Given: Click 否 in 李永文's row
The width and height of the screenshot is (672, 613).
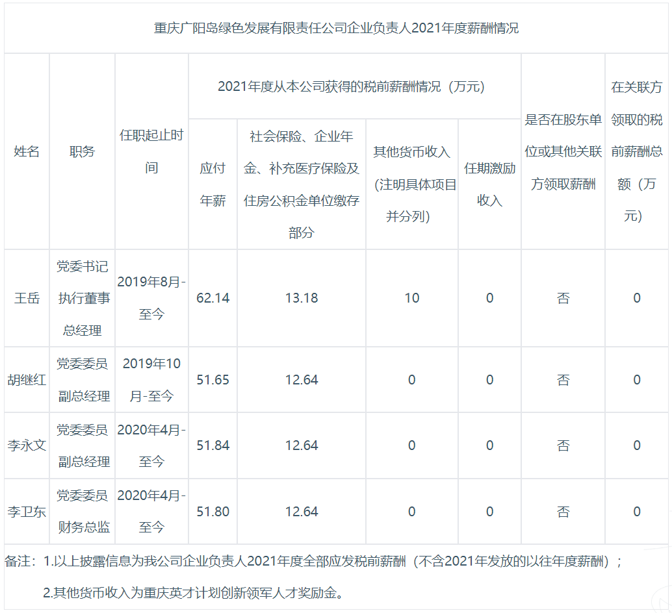Looking at the screenshot, I should [563, 446].
